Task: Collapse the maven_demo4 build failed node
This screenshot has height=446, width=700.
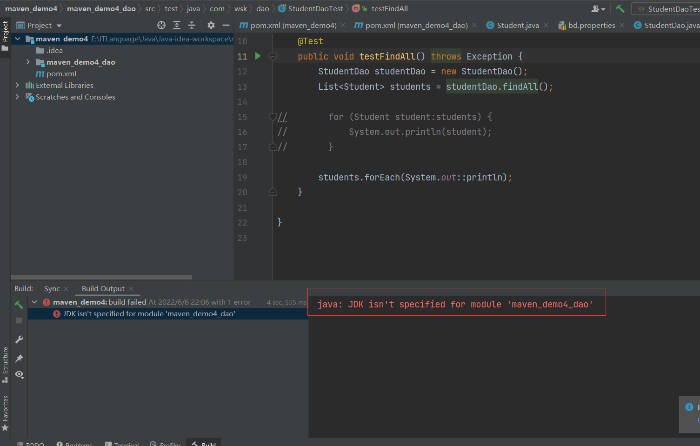Action: pos(34,302)
